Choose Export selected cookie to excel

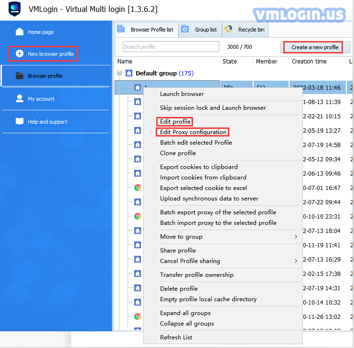(x=223, y=188)
